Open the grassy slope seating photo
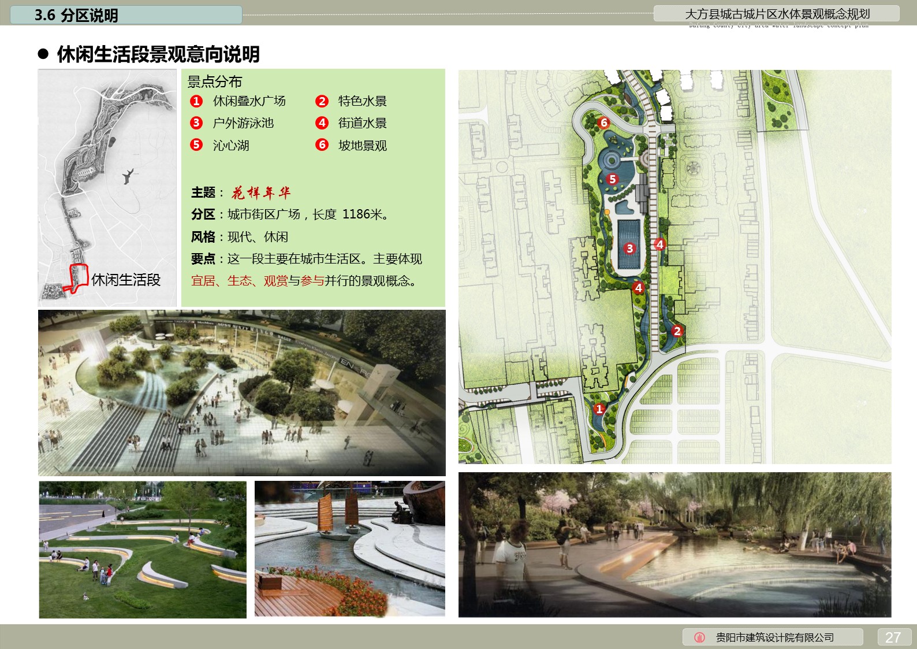Viewport: 917px width, 649px height. coord(143,550)
